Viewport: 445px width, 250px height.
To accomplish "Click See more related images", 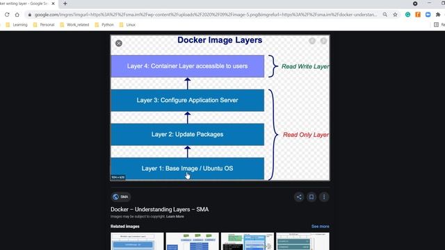I will (320, 226).
